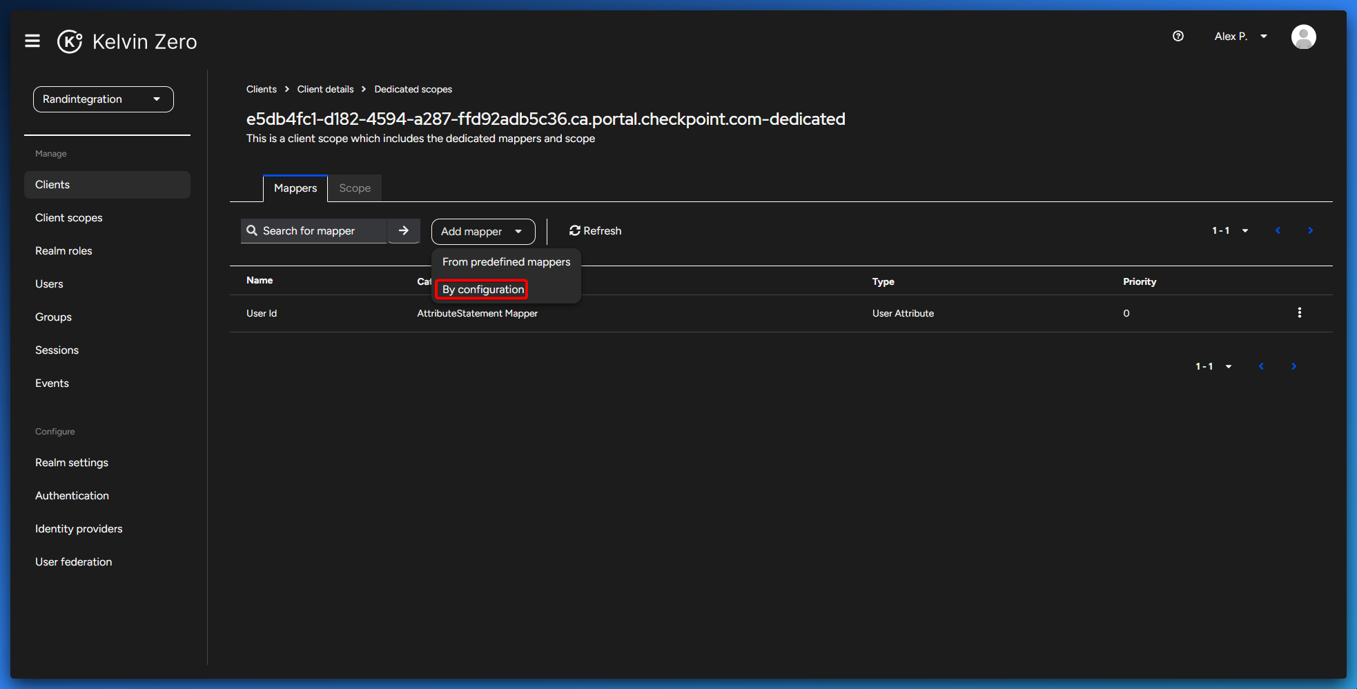Click the Kelvin Zero logo

128,41
